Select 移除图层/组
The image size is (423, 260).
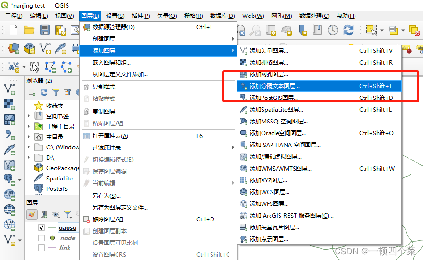pyautogui.click(x=158, y=219)
